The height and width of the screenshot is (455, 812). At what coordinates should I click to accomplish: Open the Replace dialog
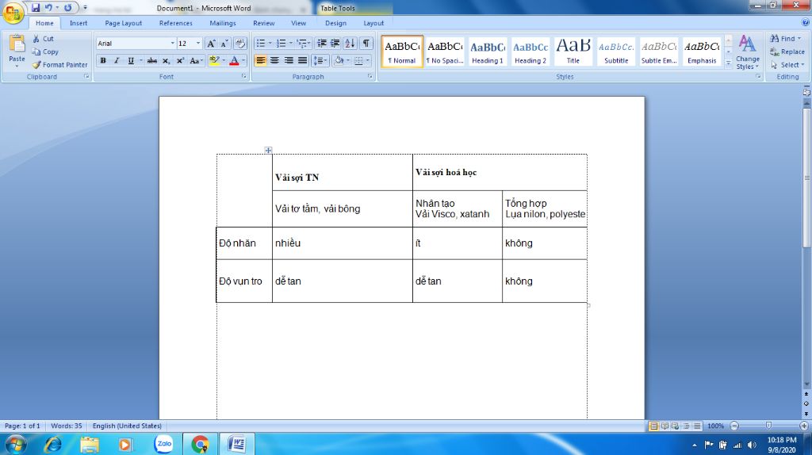pyautogui.click(x=787, y=52)
